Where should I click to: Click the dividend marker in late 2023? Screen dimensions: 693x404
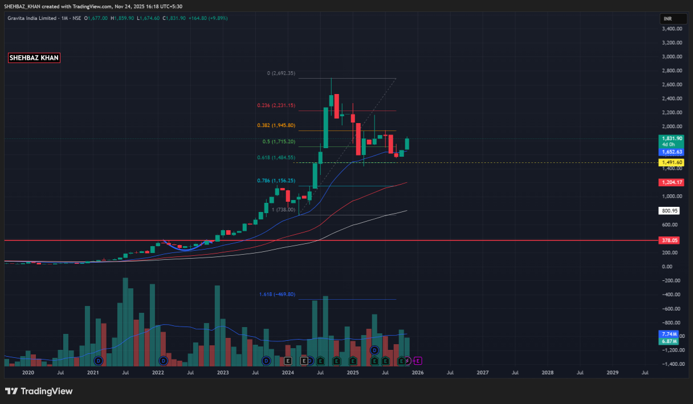266,361
